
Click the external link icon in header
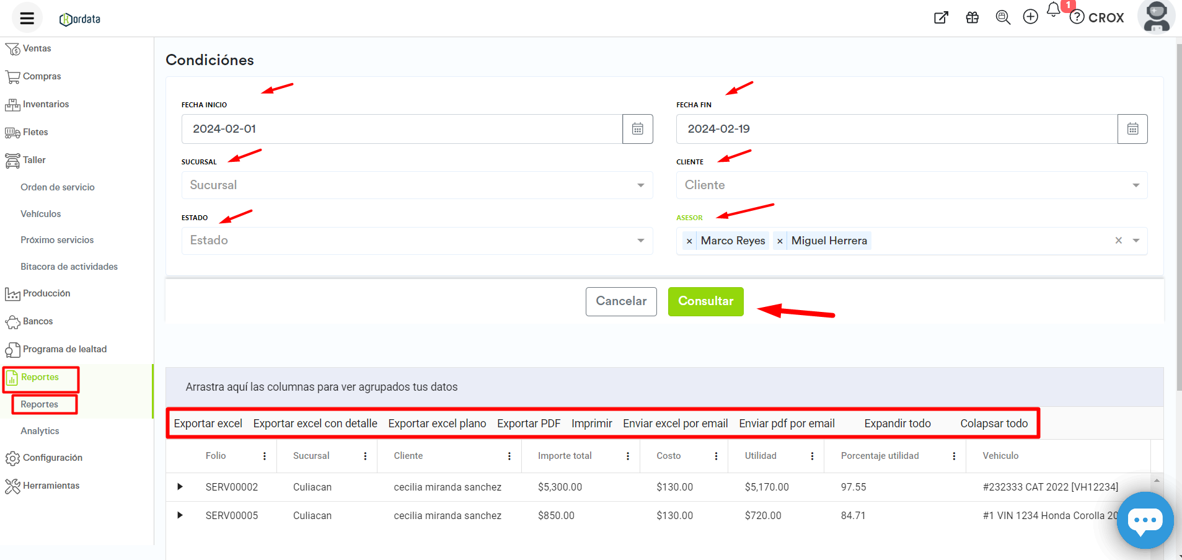pyautogui.click(x=941, y=17)
